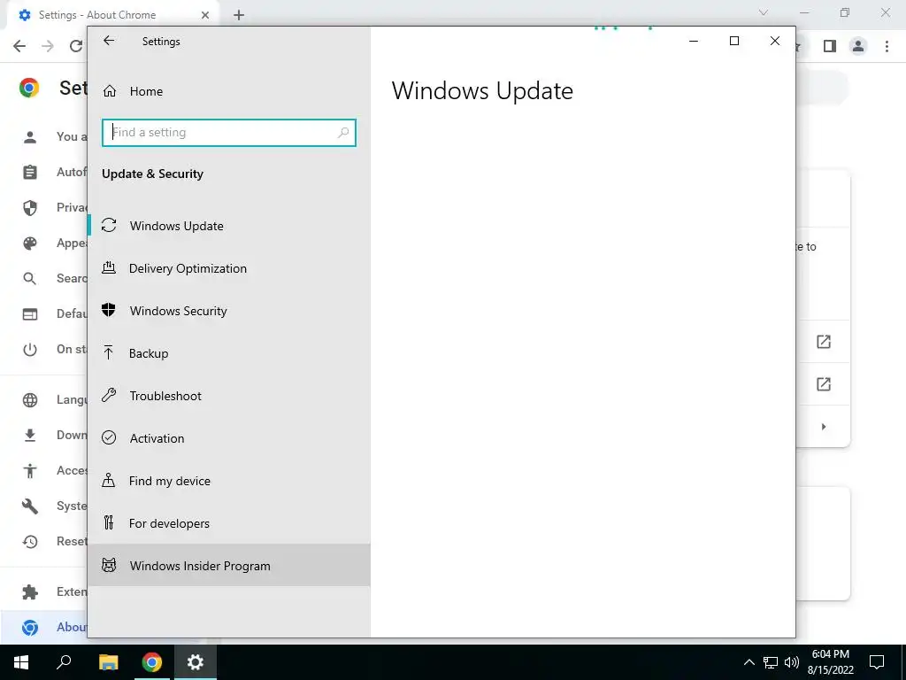Open taskbar search

click(x=64, y=662)
